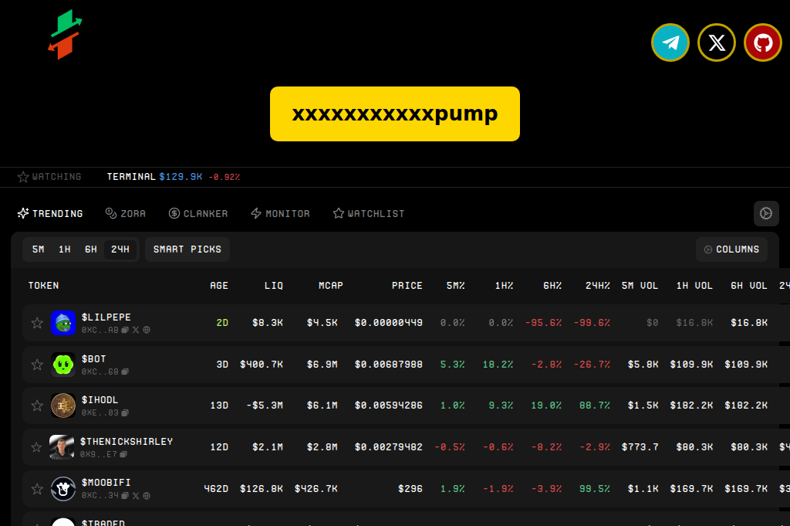
Task: Click the arrows app logo top left
Action: [65, 34]
